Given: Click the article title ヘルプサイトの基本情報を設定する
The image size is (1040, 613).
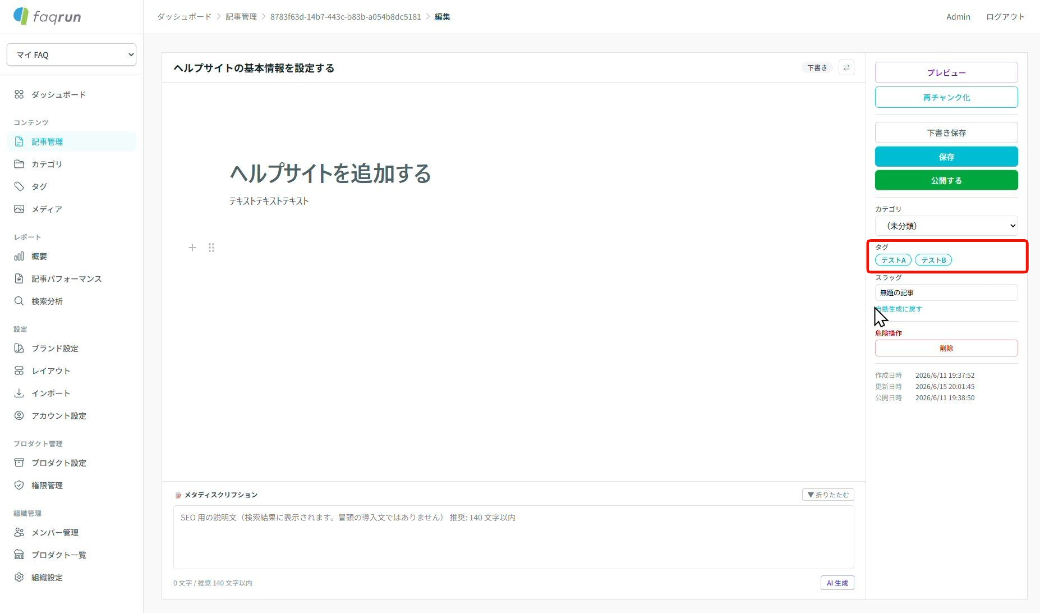Looking at the screenshot, I should (x=254, y=68).
